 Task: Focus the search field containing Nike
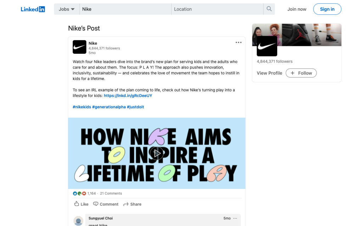pos(125,9)
